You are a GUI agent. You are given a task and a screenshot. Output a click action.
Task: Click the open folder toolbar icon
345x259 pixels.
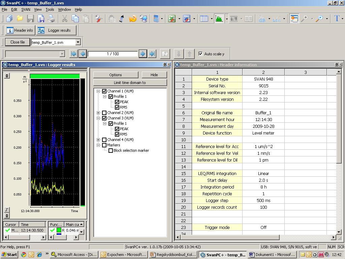20,19
